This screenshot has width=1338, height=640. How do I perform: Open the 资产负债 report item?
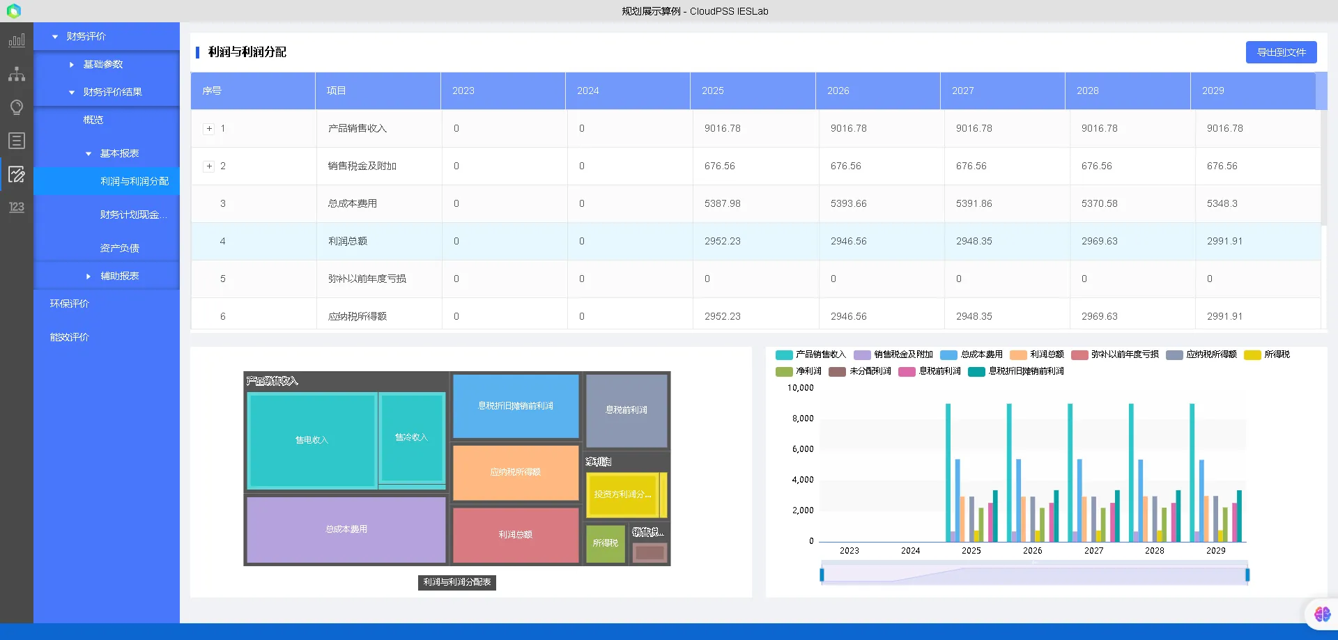(x=119, y=248)
